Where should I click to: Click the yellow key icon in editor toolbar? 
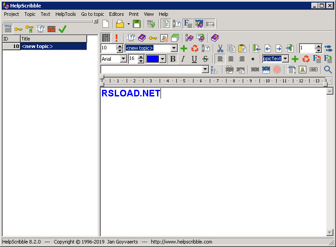pyautogui.click(x=153, y=38)
